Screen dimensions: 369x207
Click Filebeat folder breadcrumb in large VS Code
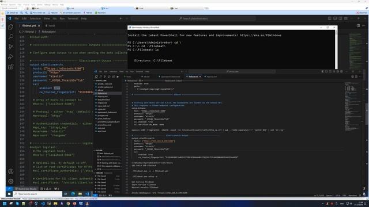click(x=29, y=32)
